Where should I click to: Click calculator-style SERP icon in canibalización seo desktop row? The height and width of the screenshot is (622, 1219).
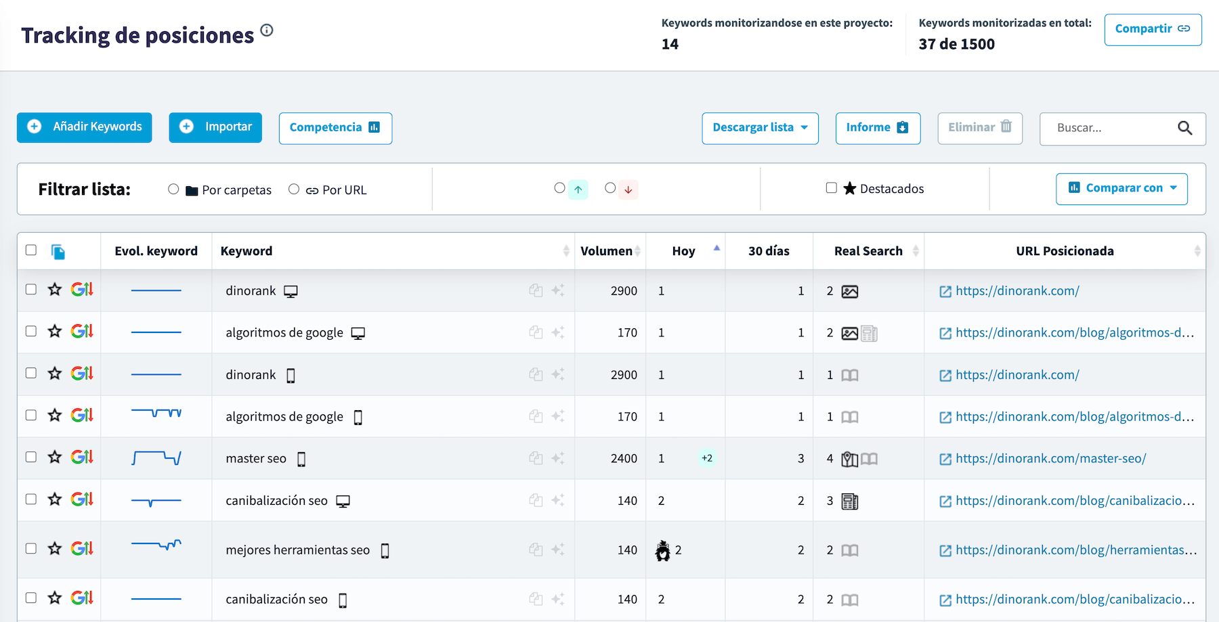point(850,502)
